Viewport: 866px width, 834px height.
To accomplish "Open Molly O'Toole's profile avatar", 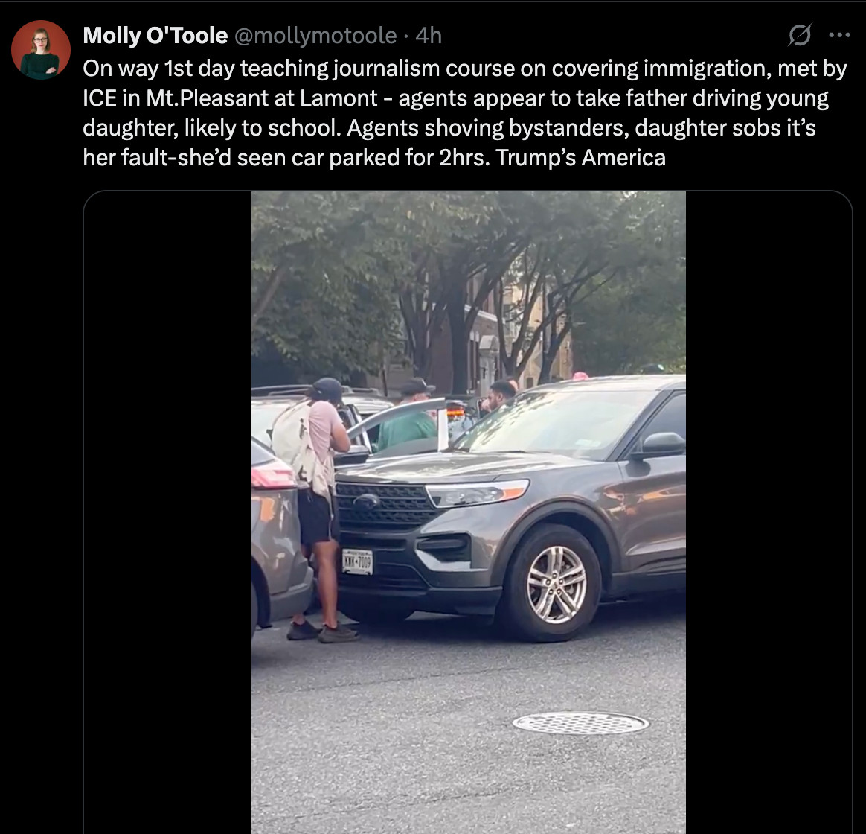I will tap(41, 51).
